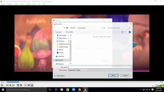This screenshot has height=92, width=164.
Task: Stop playback with the stop button
Action: (x=10, y=85)
